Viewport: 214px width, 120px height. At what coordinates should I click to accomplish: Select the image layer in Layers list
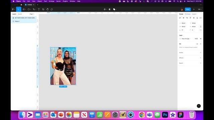(24, 18)
